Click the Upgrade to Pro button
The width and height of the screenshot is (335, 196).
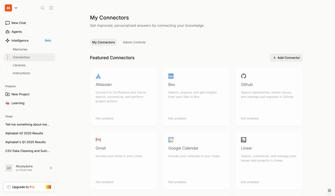(x=29, y=187)
